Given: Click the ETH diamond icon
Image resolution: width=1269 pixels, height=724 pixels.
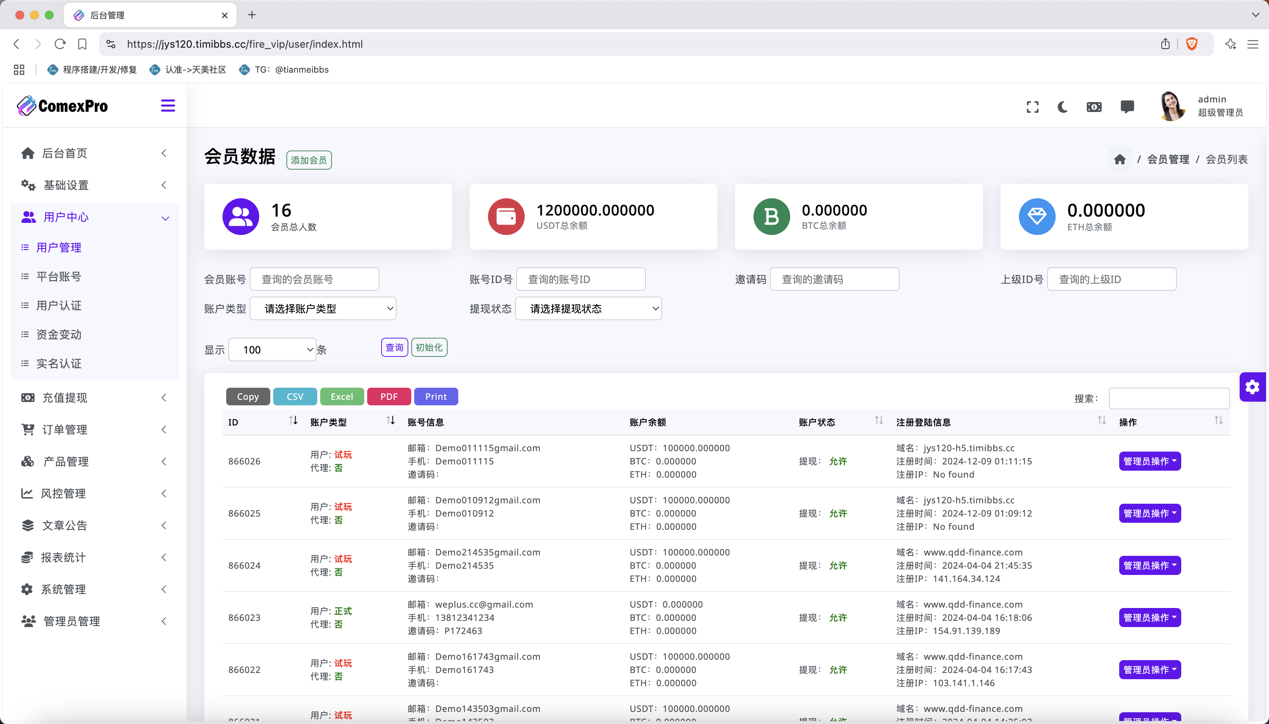Looking at the screenshot, I should point(1037,217).
